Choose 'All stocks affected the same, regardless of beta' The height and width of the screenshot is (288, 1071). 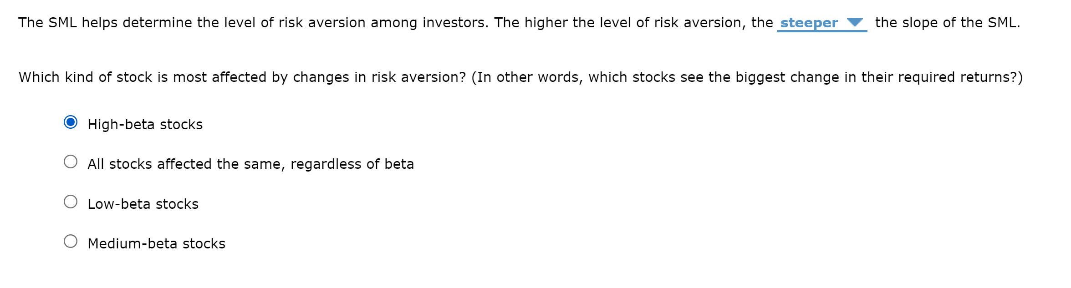point(71,161)
